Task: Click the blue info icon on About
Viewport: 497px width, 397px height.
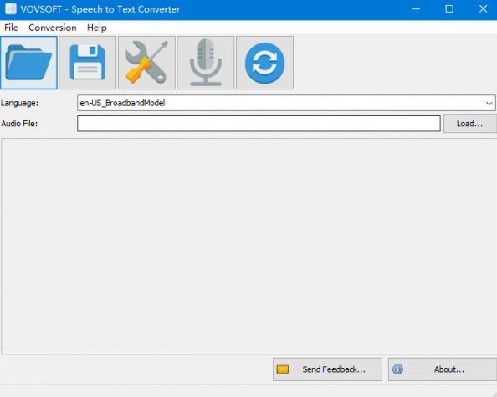Action: (x=397, y=369)
